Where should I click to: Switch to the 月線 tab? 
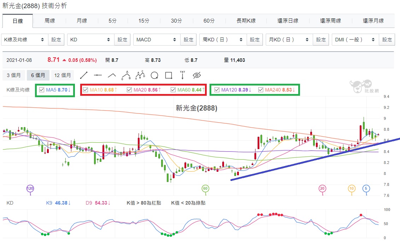(82, 20)
